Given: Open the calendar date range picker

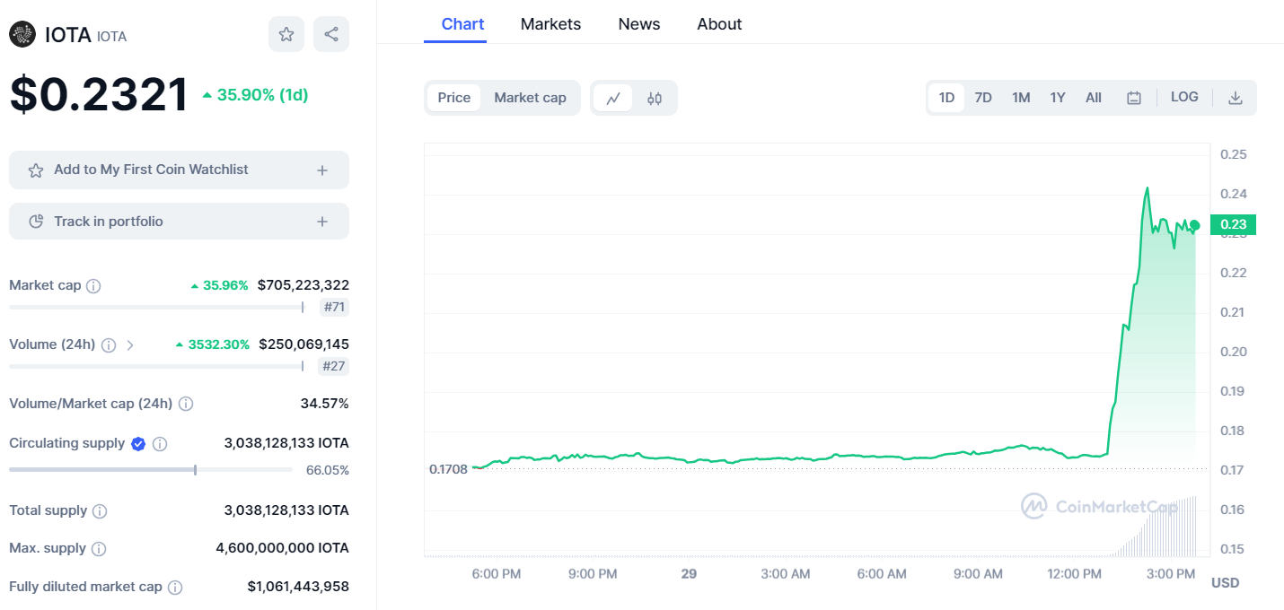Looking at the screenshot, I should tap(1134, 98).
